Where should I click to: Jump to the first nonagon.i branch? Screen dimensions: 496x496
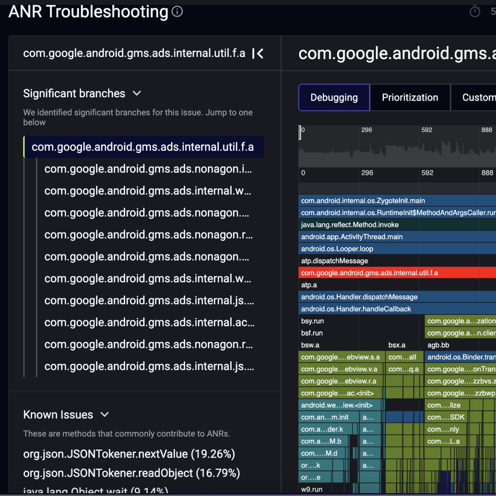(x=148, y=169)
